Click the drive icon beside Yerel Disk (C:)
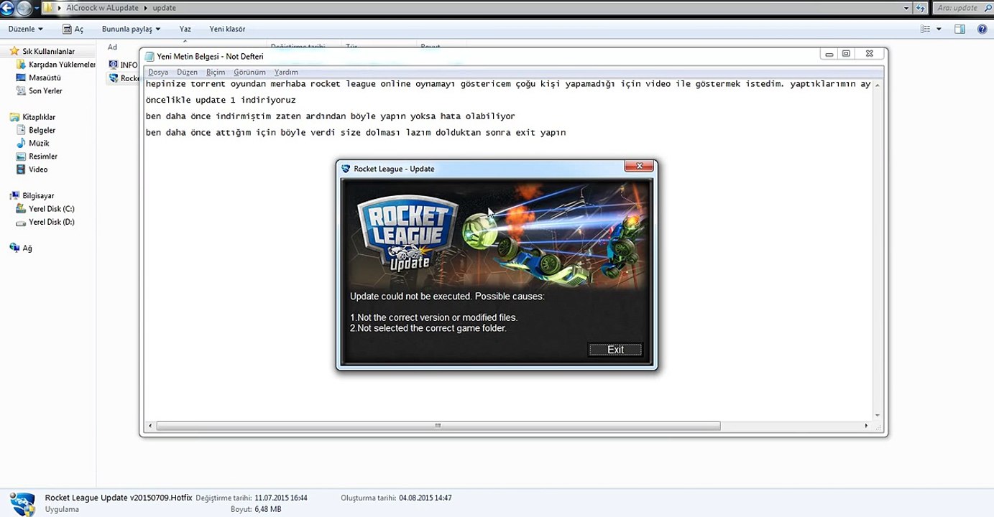This screenshot has height=517, width=994. [22, 209]
